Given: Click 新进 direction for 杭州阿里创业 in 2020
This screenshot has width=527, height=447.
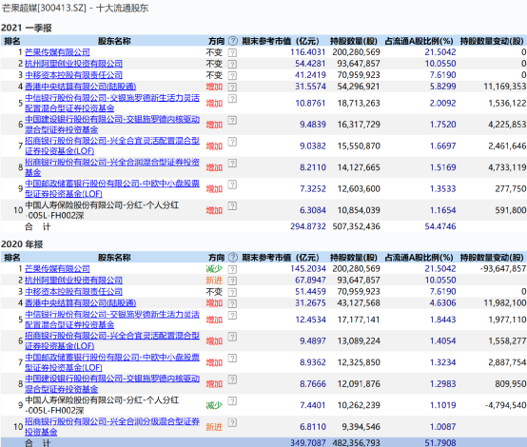Looking at the screenshot, I should pyautogui.click(x=214, y=281).
